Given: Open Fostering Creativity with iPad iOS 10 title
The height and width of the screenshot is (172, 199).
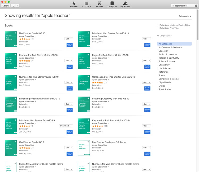Looking at the screenshot, I should pos(111,99).
